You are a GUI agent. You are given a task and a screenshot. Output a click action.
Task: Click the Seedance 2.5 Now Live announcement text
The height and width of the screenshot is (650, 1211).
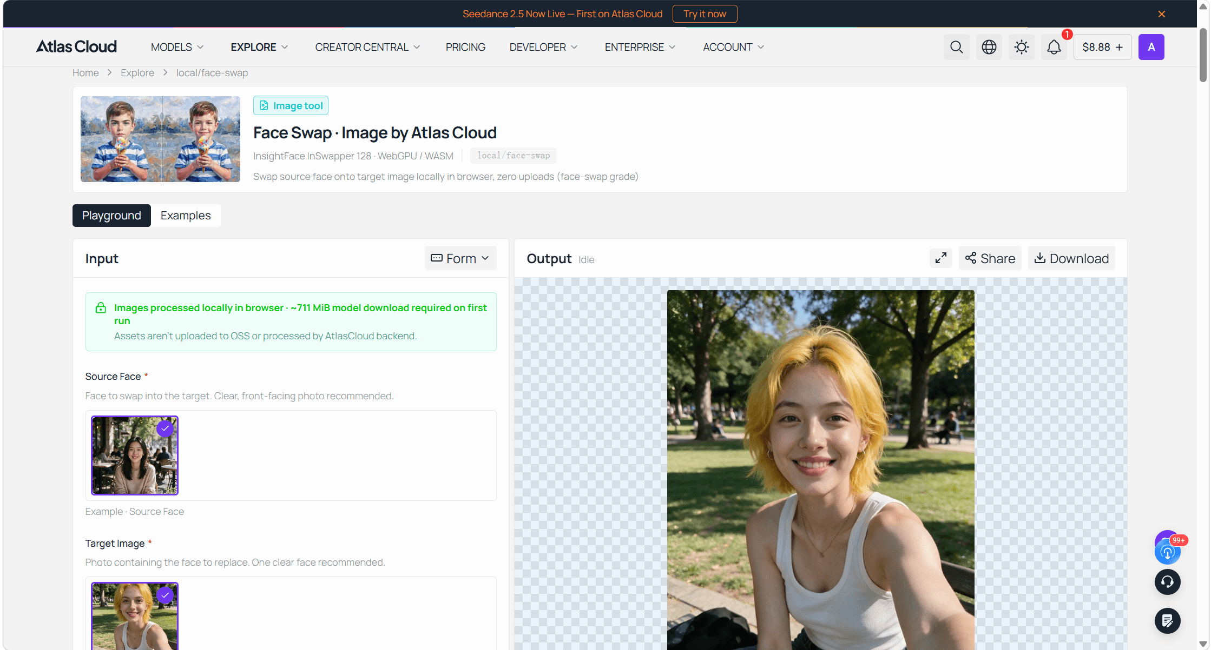tap(562, 14)
